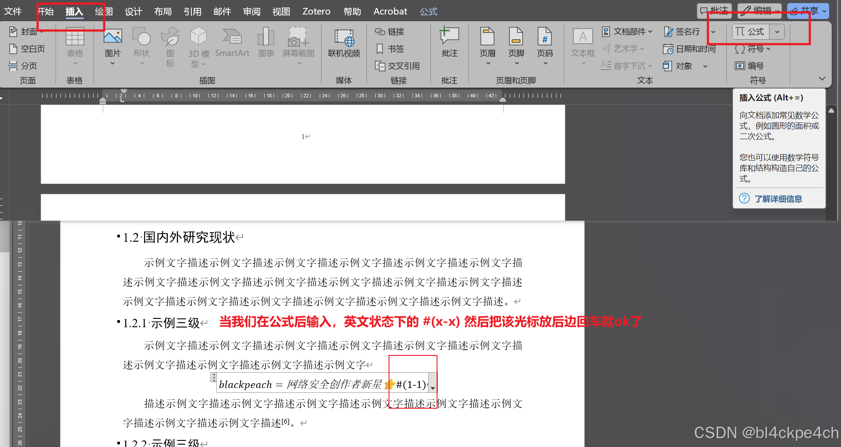Click the Comments (批注) button top right
Screen dimensions: 841x447
pyautogui.click(x=714, y=11)
